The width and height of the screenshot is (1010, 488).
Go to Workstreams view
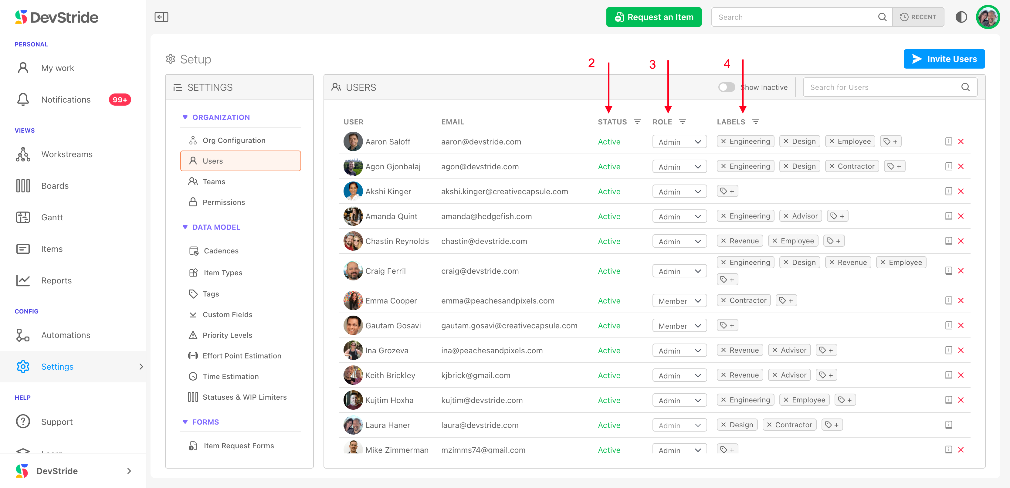pyautogui.click(x=67, y=154)
